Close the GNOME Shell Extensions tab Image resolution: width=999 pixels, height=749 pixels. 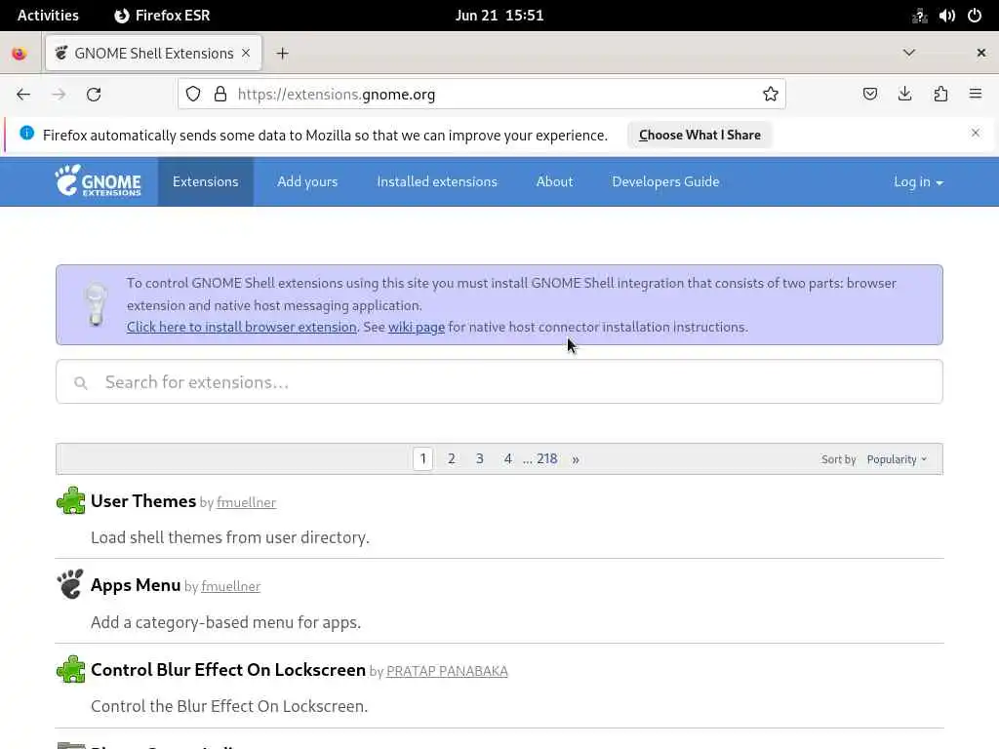coord(246,54)
